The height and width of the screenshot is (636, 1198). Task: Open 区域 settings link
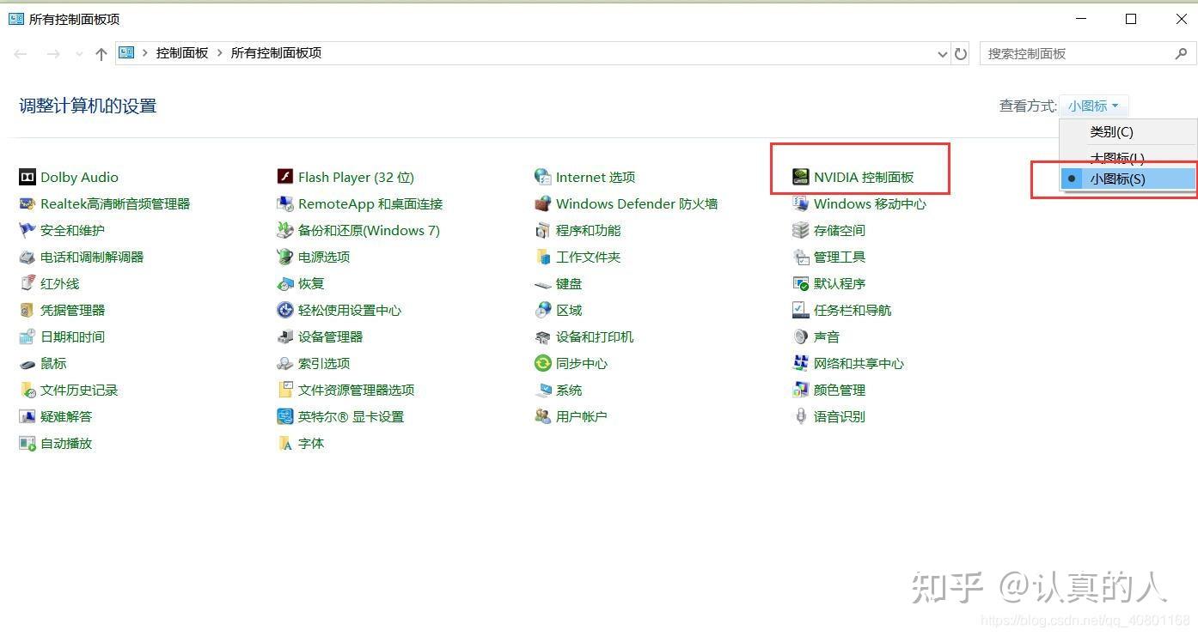pos(569,311)
